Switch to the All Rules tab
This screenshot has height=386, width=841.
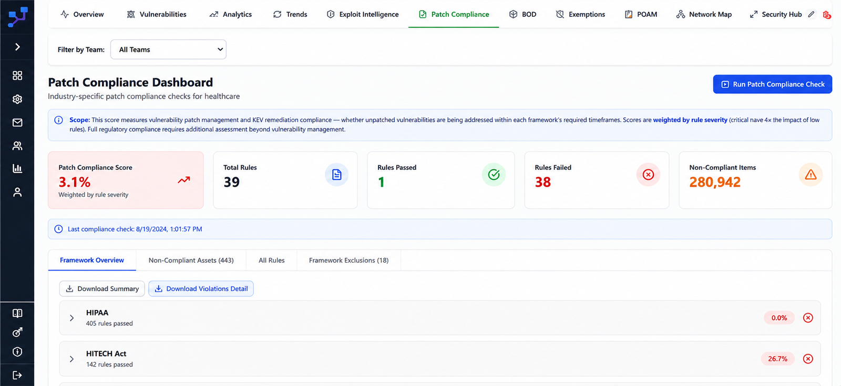coord(271,260)
